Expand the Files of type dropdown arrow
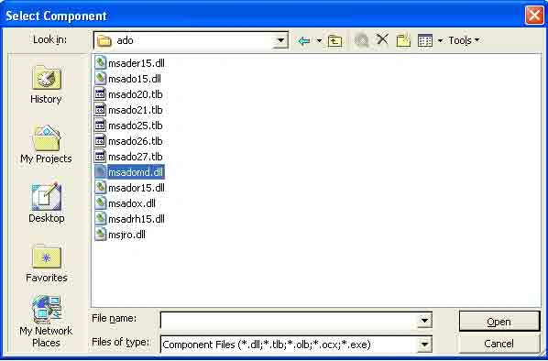The image size is (548, 361). pos(424,345)
